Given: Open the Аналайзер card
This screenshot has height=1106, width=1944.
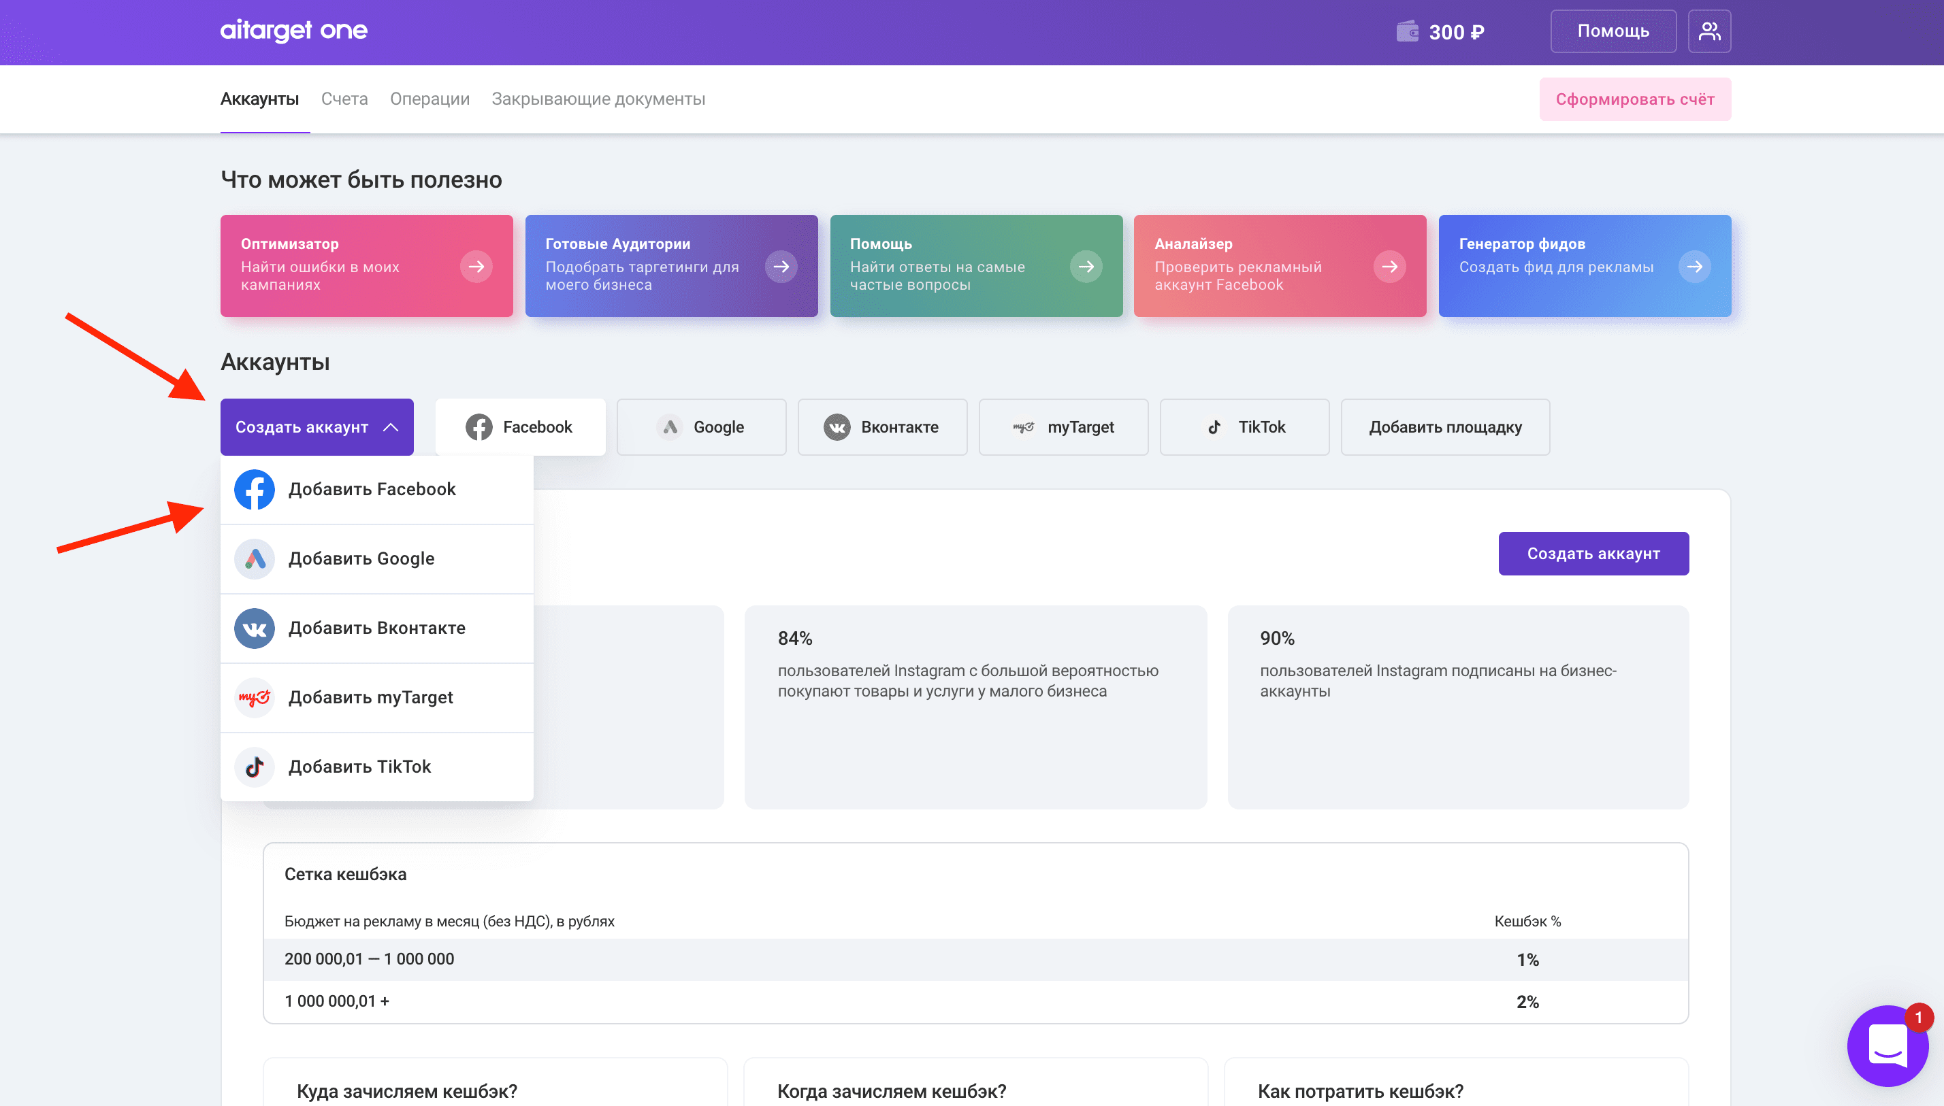Looking at the screenshot, I should (x=1280, y=266).
